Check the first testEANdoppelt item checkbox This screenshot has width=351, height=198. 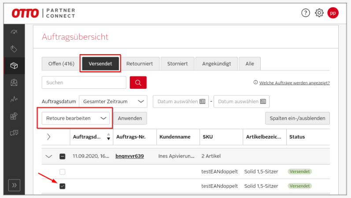coord(63,172)
